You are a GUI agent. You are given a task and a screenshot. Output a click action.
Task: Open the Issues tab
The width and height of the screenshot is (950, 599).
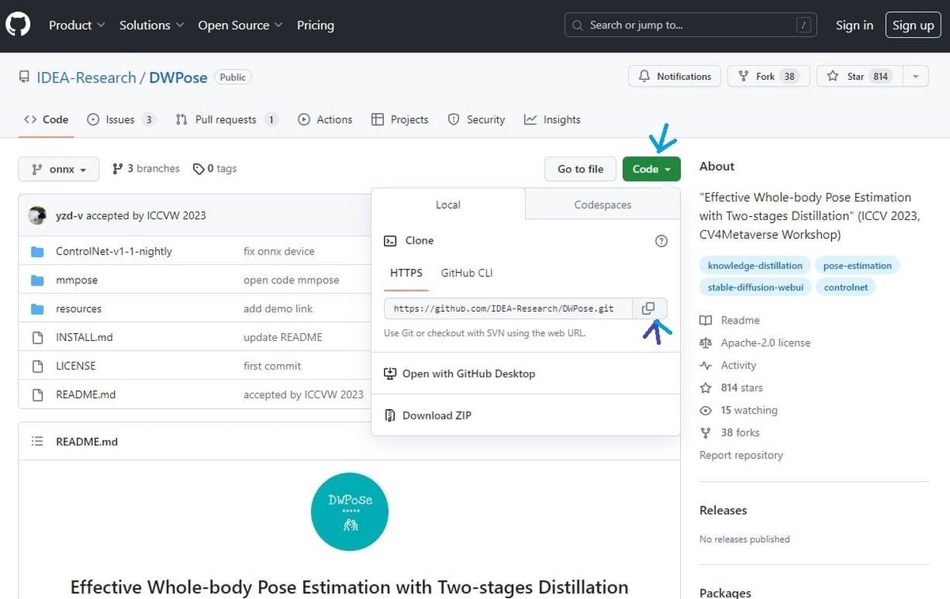point(120,119)
